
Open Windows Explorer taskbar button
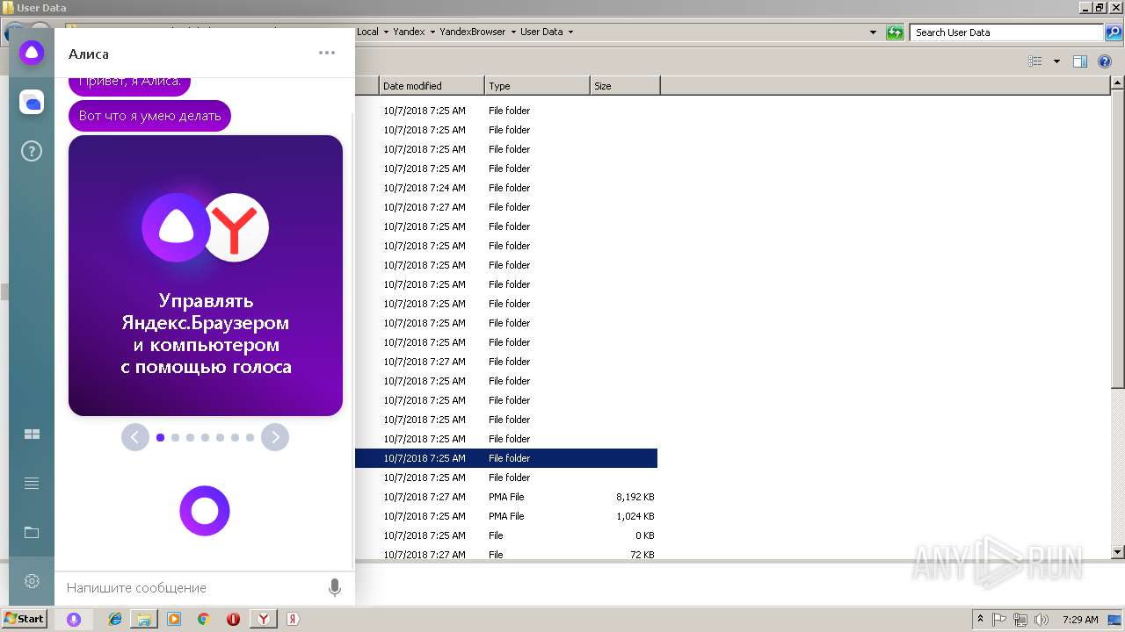click(x=144, y=619)
